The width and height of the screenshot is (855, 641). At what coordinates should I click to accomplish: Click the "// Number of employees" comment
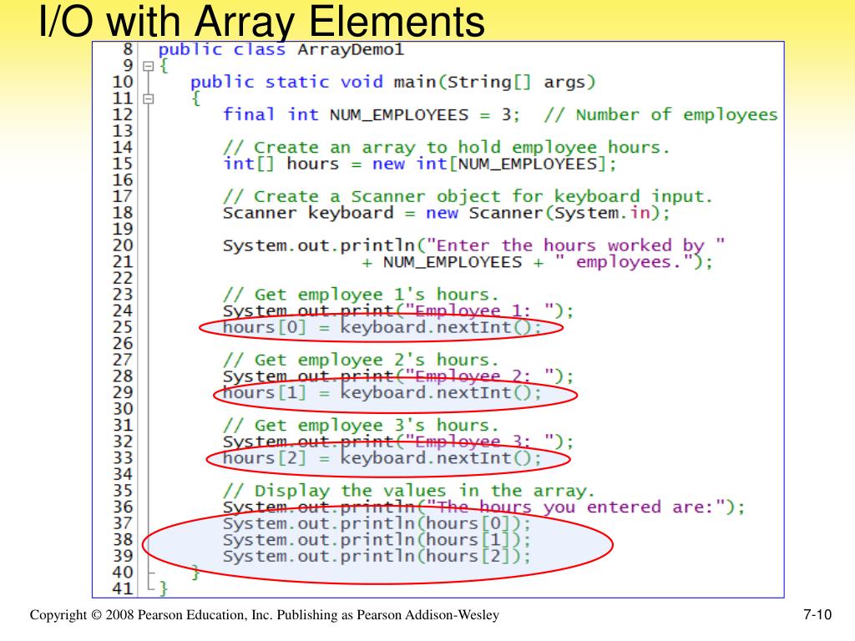(x=661, y=115)
